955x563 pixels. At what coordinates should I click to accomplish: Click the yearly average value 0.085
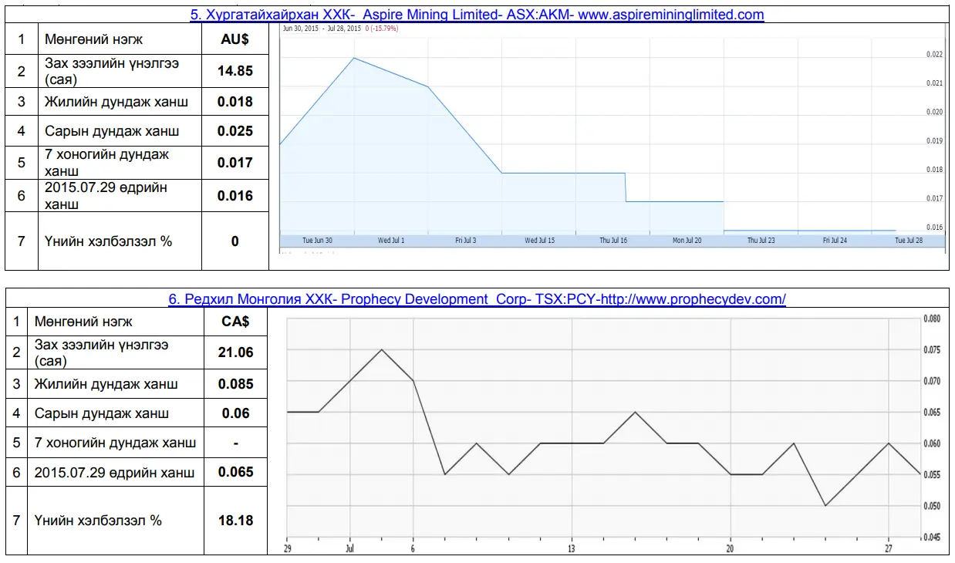[235, 384]
